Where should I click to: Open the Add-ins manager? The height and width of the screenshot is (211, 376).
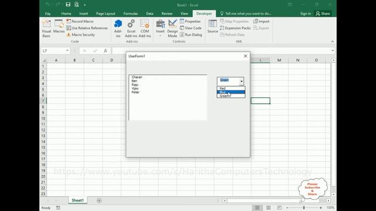[118, 28]
